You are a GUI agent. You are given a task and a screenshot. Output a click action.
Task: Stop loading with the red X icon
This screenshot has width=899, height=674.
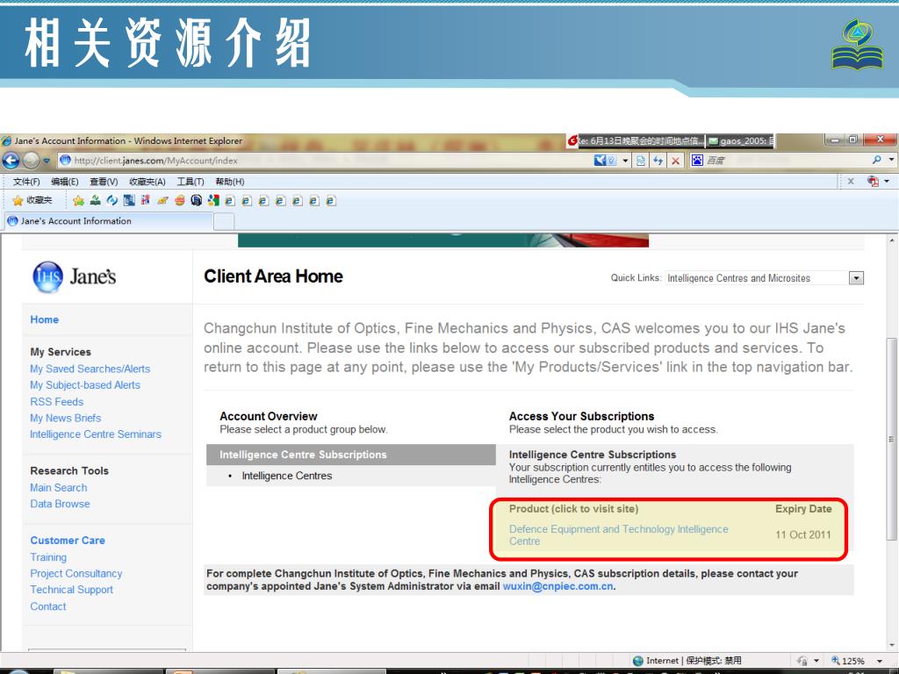coord(675,161)
